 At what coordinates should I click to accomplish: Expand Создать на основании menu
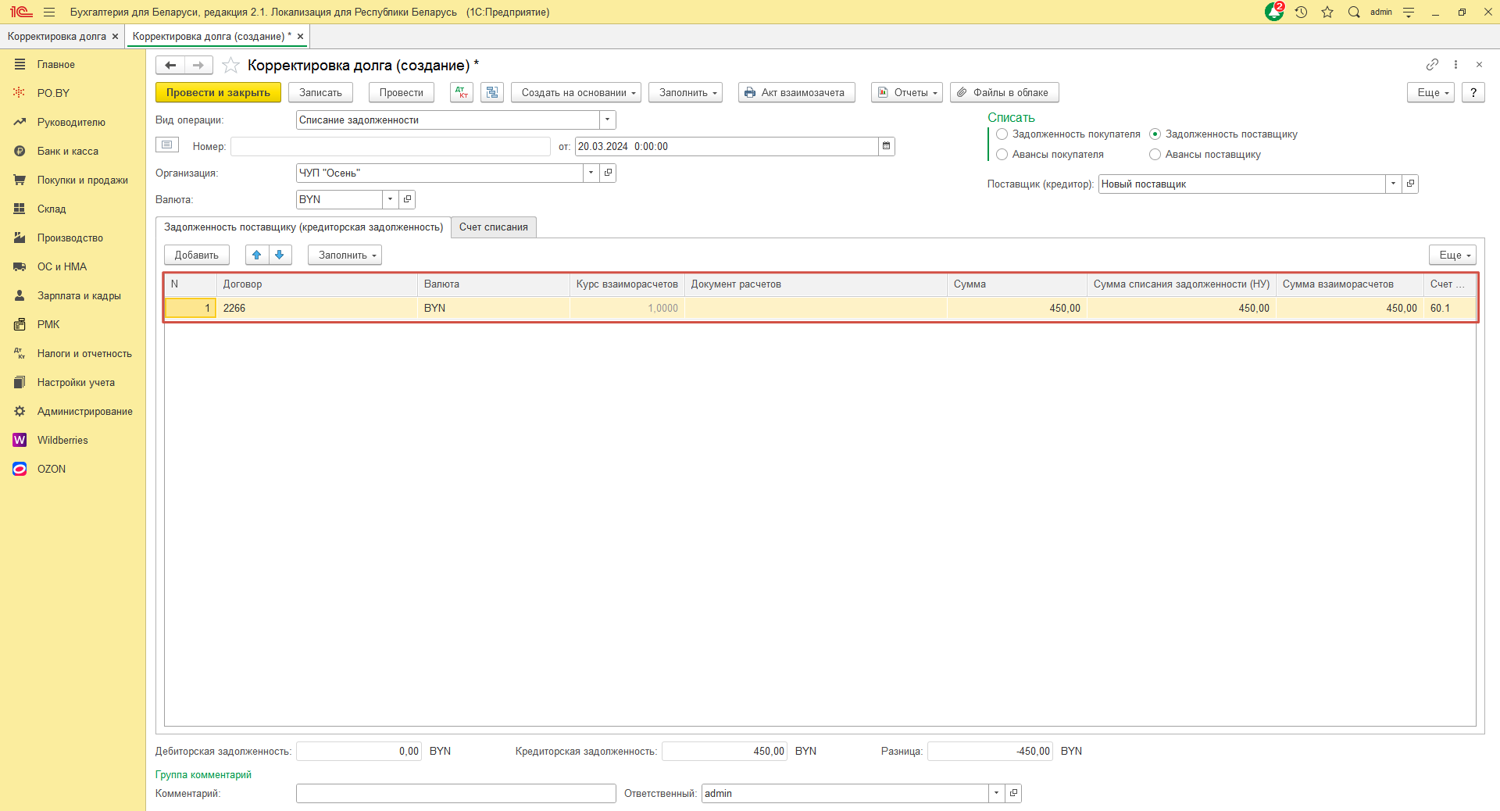tap(576, 92)
